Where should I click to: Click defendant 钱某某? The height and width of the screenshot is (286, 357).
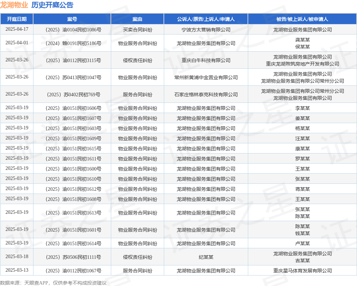[303, 233]
